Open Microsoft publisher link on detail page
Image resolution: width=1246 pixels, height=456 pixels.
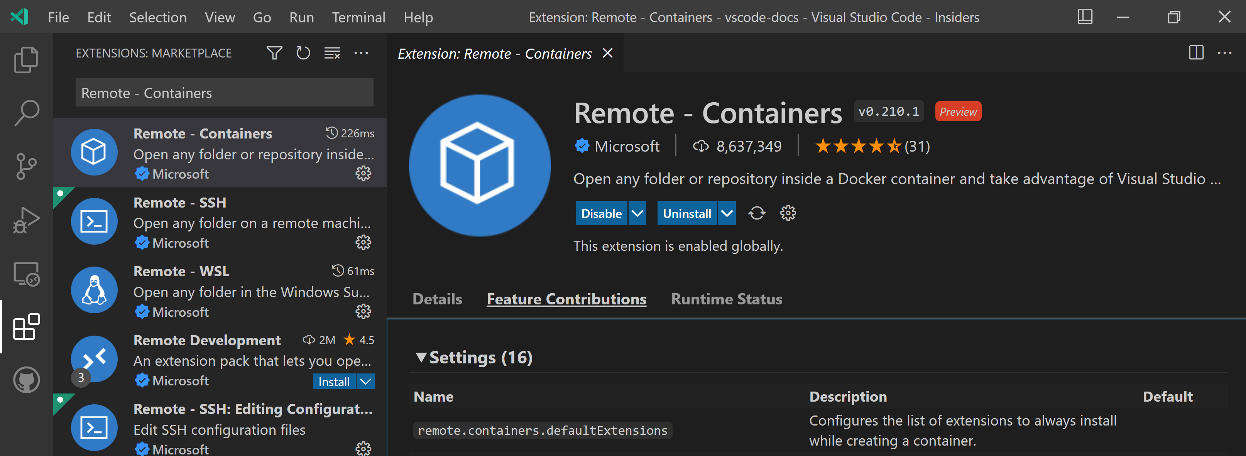tap(626, 146)
